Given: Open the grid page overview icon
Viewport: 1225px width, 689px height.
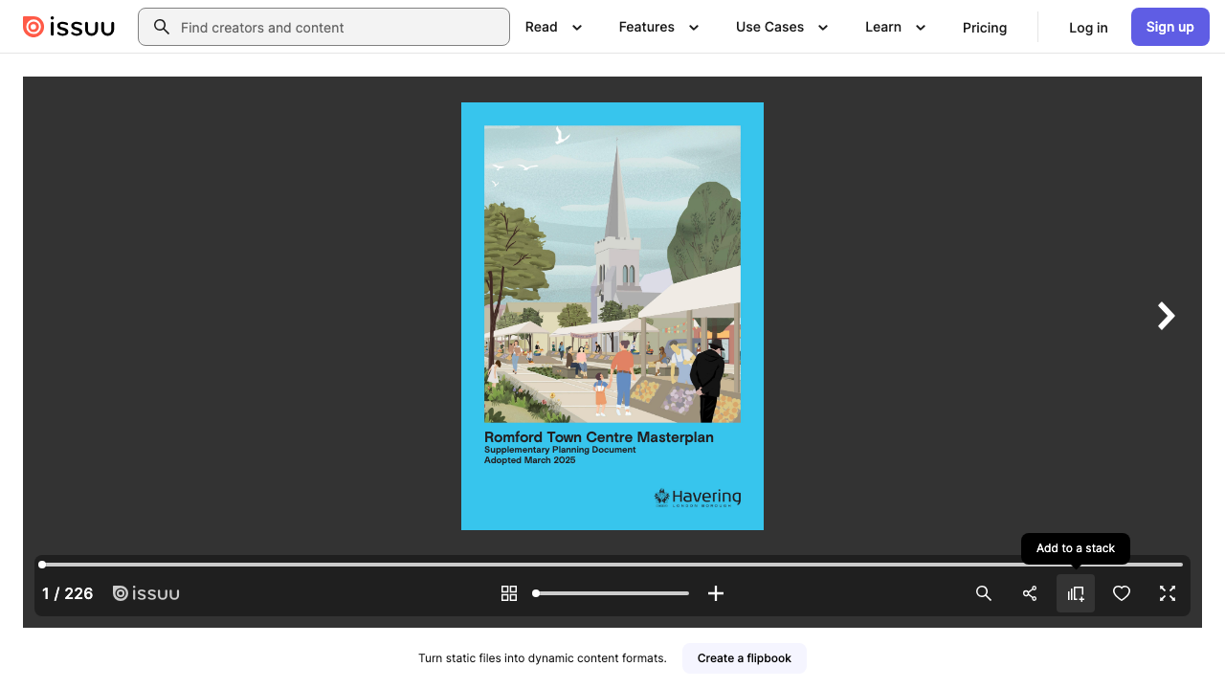Looking at the screenshot, I should 509,593.
